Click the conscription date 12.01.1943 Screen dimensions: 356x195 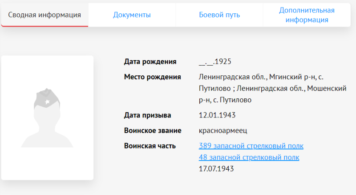tap(217, 115)
